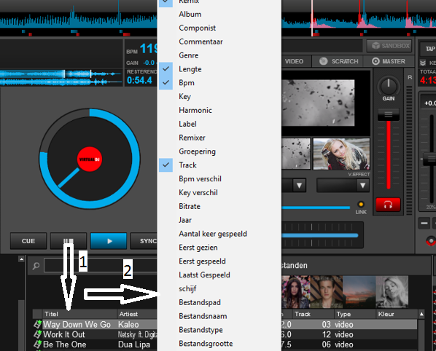Click the track list scroll-up arrow
436x351 pixels.
click(421, 314)
